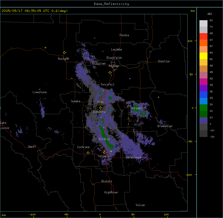The image size is (223, 218).
Task: Click the Lake Louise label at left edge
Action: point(5,125)
